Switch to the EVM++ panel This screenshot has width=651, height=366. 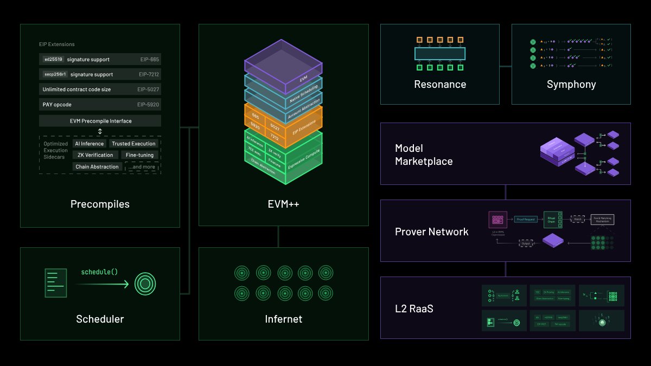tap(283, 204)
